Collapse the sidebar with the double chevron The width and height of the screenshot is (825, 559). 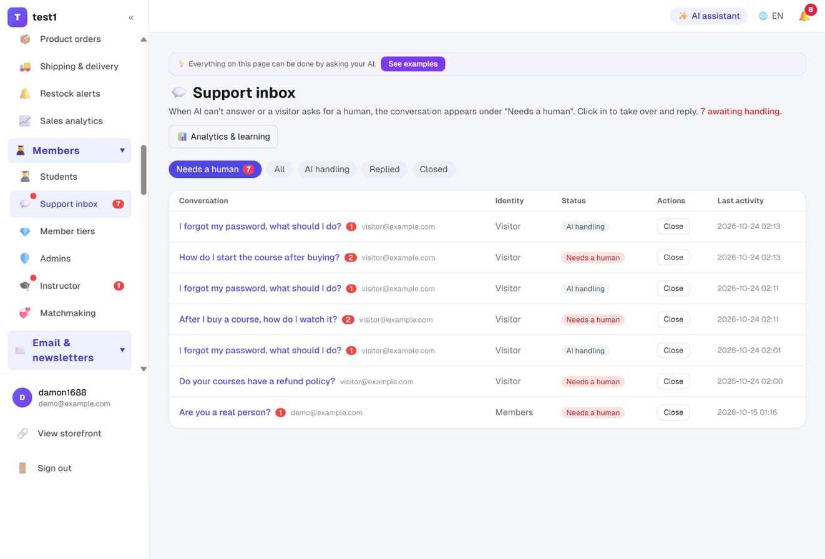pos(131,17)
